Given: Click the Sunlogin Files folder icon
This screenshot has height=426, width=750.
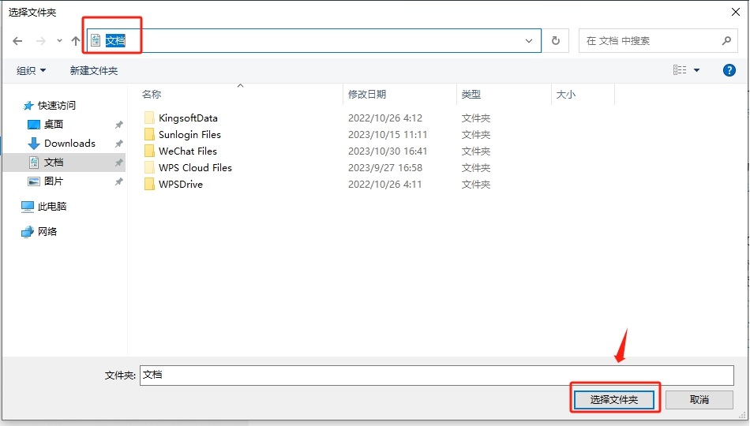Looking at the screenshot, I should coord(149,134).
